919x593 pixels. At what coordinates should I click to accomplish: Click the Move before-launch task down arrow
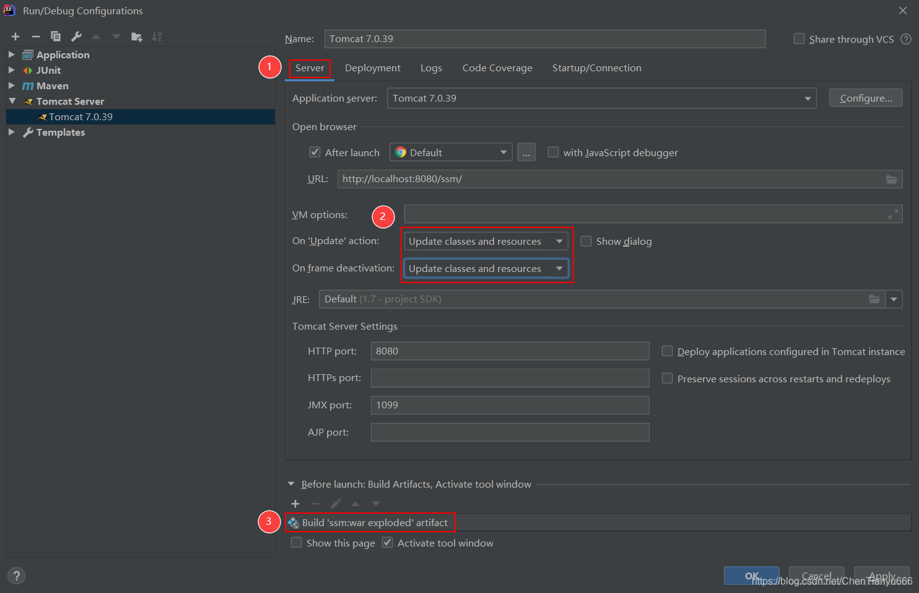pos(376,504)
